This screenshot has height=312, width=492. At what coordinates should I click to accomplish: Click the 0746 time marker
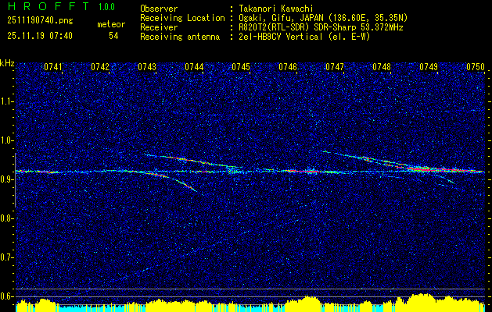288,67
